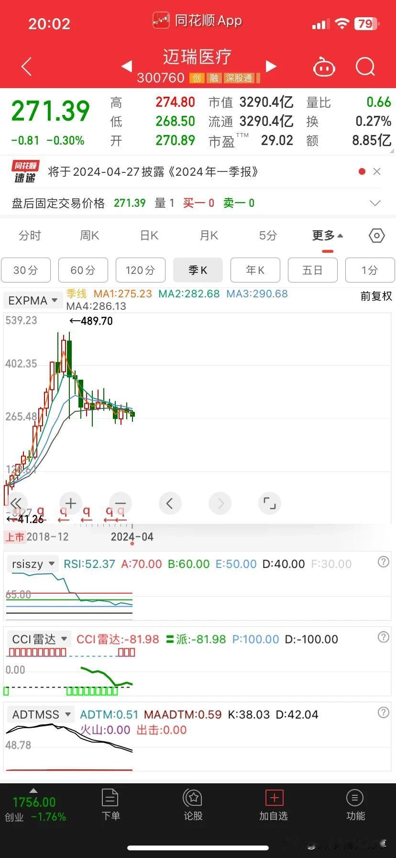The width and height of the screenshot is (396, 858).
Task: Zoom in chart with plus button
Action: click(71, 503)
